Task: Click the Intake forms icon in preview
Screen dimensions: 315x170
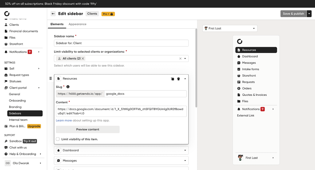Action: [239, 69]
